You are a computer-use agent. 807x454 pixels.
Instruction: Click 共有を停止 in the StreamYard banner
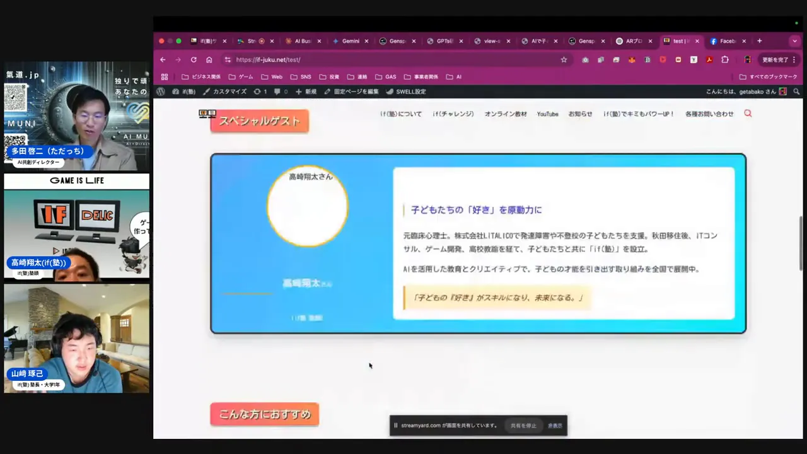[523, 426]
